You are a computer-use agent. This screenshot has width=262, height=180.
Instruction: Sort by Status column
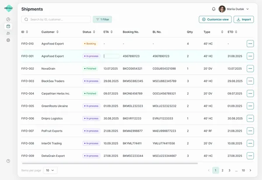[94, 32]
